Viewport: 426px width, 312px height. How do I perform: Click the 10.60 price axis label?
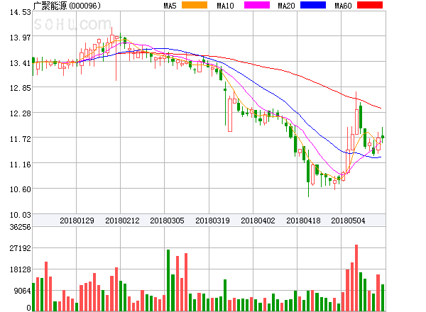point(21,189)
